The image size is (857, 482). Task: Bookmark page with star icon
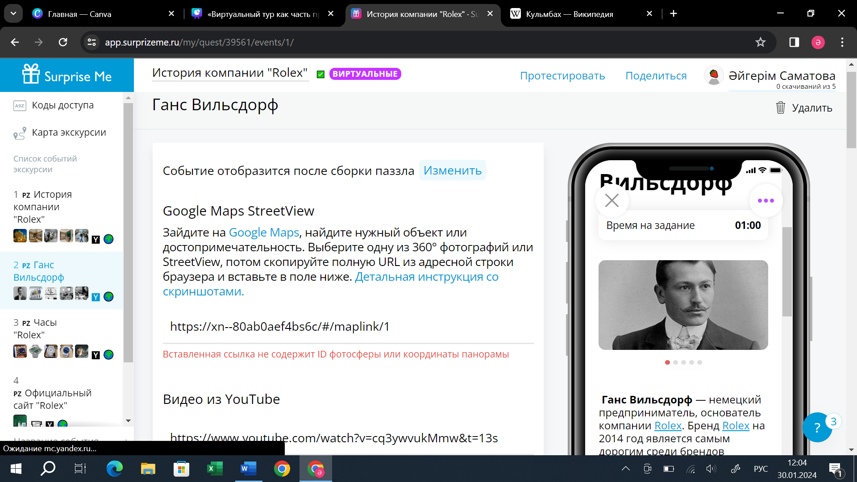[x=760, y=42]
